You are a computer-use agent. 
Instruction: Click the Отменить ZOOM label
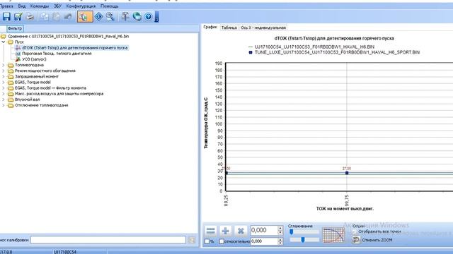point(377,240)
